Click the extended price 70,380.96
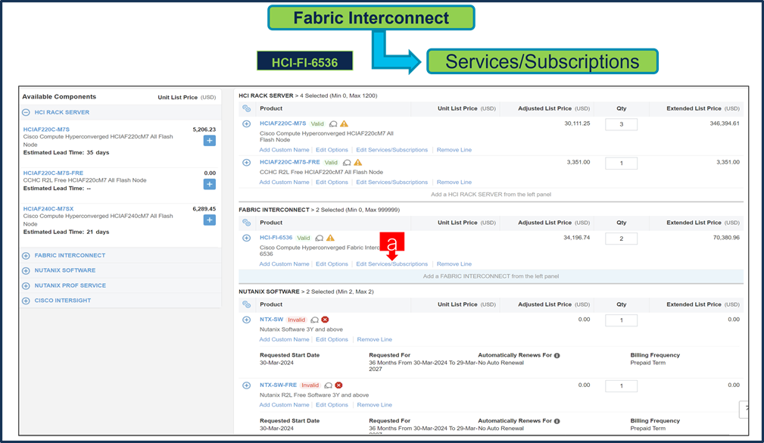Screen dimensions: 764x443 point(726,238)
